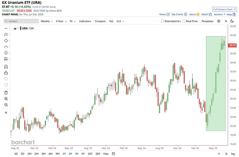The width and height of the screenshot is (239, 157).
Task: Open the Fibonacci list tool
Action: click(x=6, y=34)
